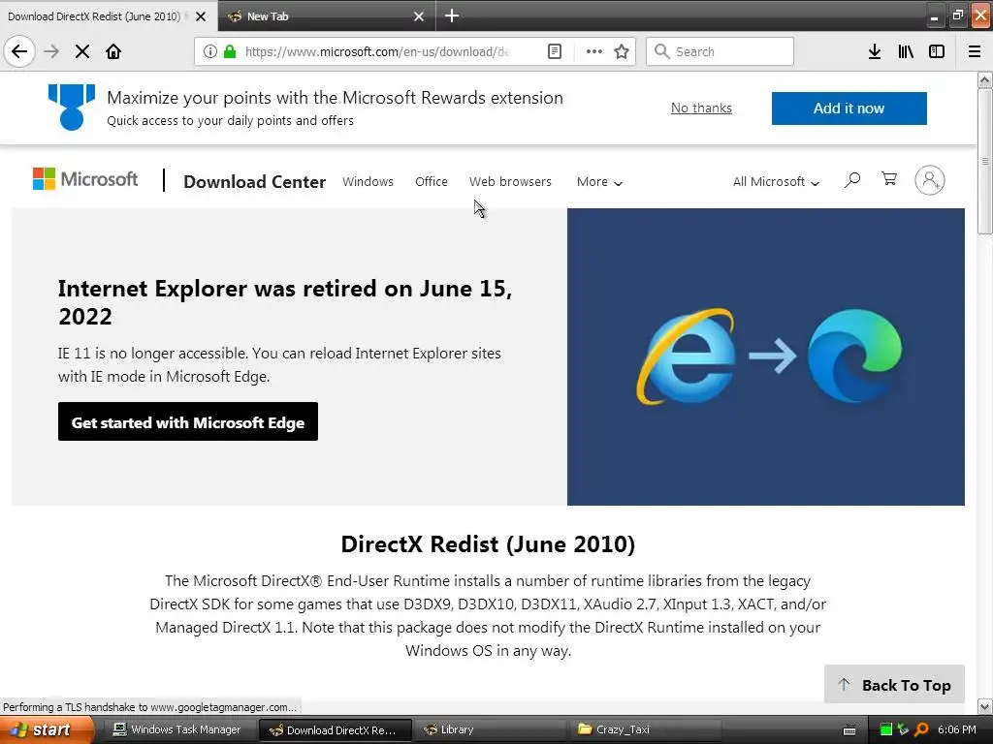
Task: Open the shopping cart icon
Action: tap(889, 179)
